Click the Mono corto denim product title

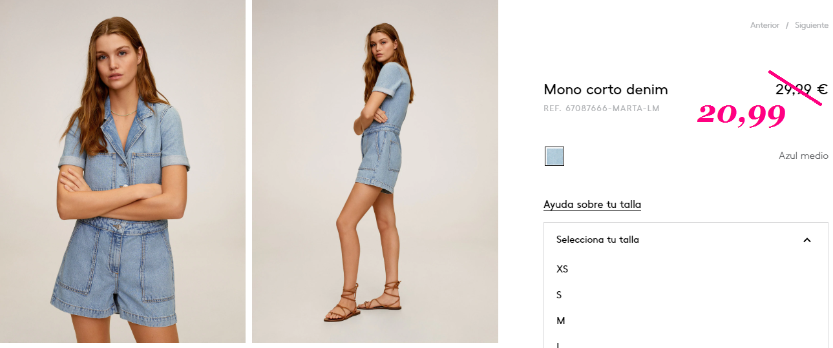(606, 90)
